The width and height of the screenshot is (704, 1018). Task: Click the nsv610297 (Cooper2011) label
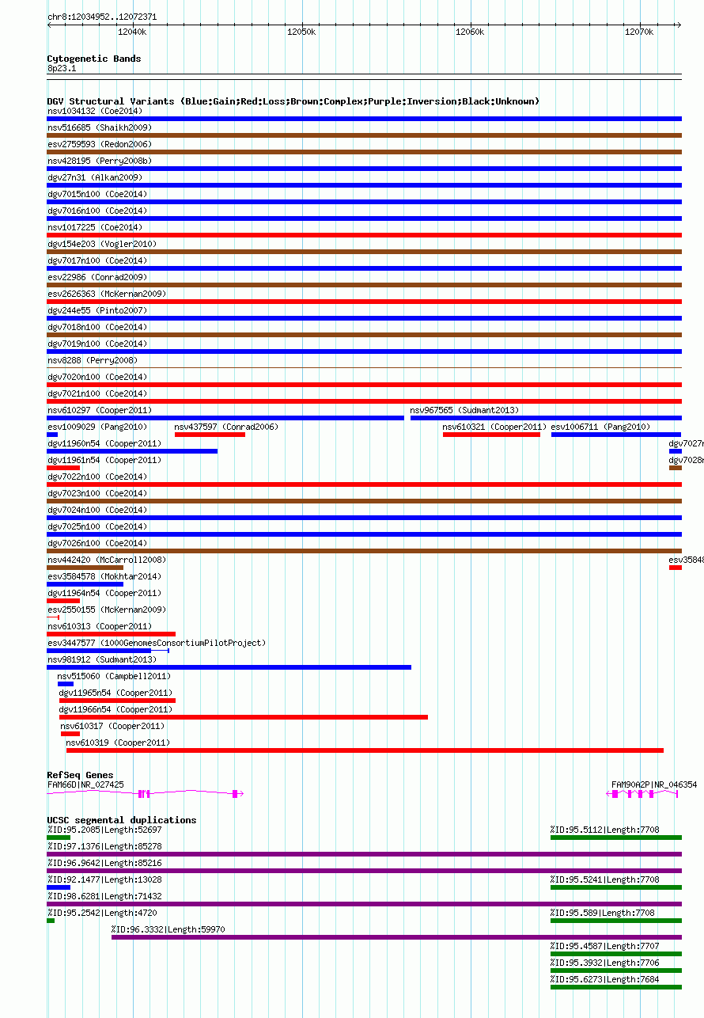pos(100,410)
